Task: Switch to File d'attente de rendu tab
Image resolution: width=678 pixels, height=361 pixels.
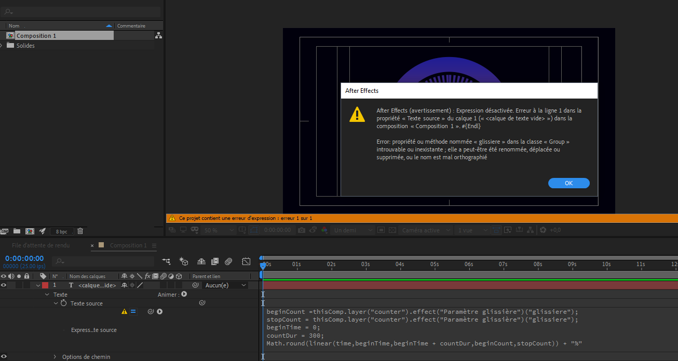Action: (40, 245)
